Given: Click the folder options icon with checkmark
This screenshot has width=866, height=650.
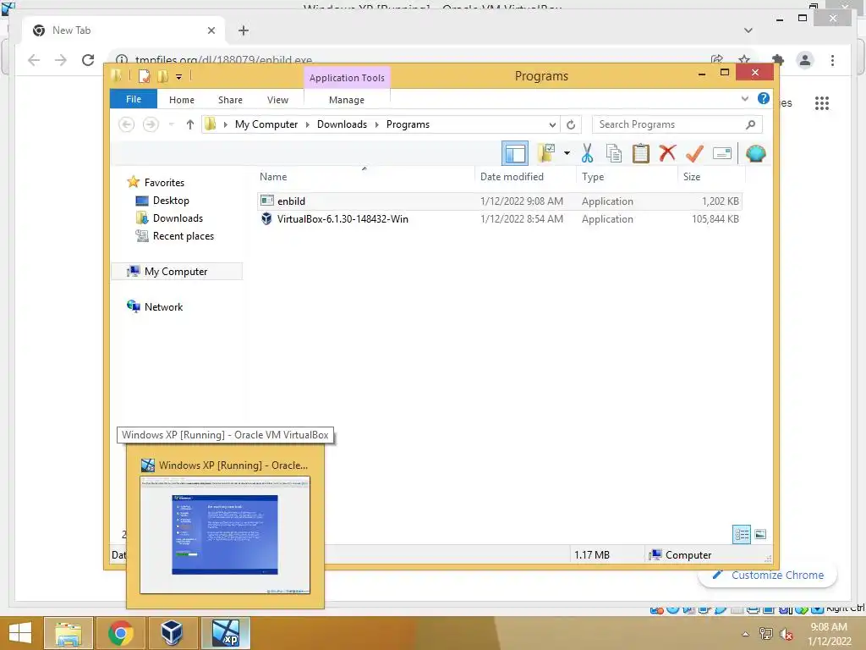Looking at the screenshot, I should 545,153.
